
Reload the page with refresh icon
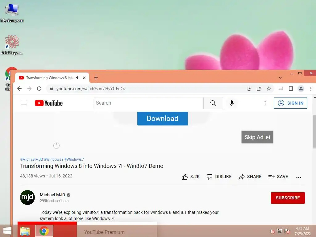point(39,89)
